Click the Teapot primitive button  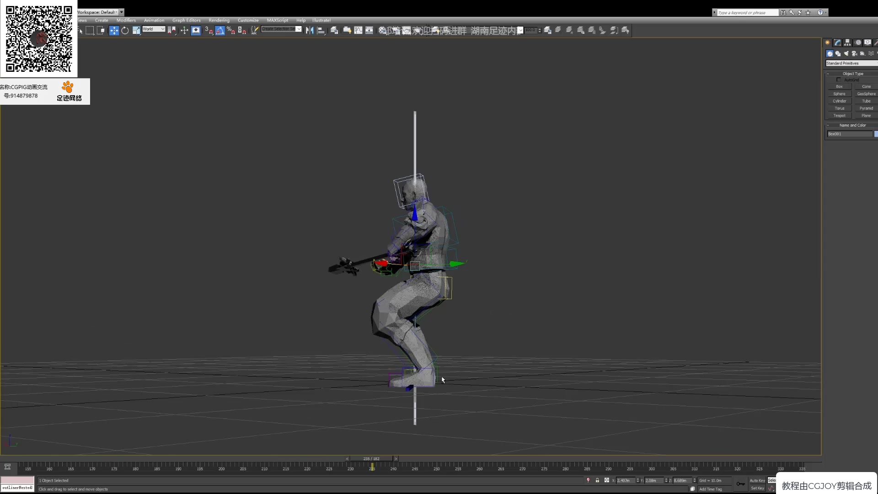coord(839,116)
